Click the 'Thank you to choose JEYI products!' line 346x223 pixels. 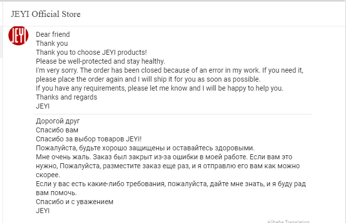(92, 52)
